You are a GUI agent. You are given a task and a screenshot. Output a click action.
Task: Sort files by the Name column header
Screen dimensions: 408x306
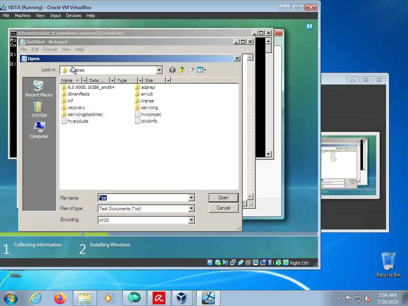coord(71,80)
